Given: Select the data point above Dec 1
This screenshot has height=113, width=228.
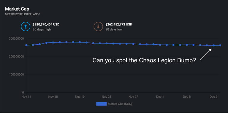Looking at the screenshot, I should click(160, 45).
